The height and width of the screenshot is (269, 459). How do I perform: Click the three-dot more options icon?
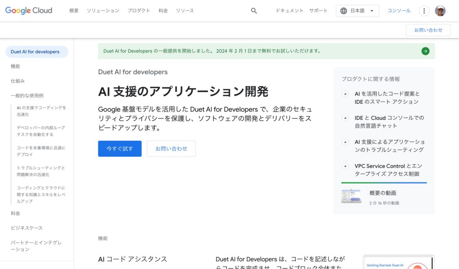tap(424, 11)
